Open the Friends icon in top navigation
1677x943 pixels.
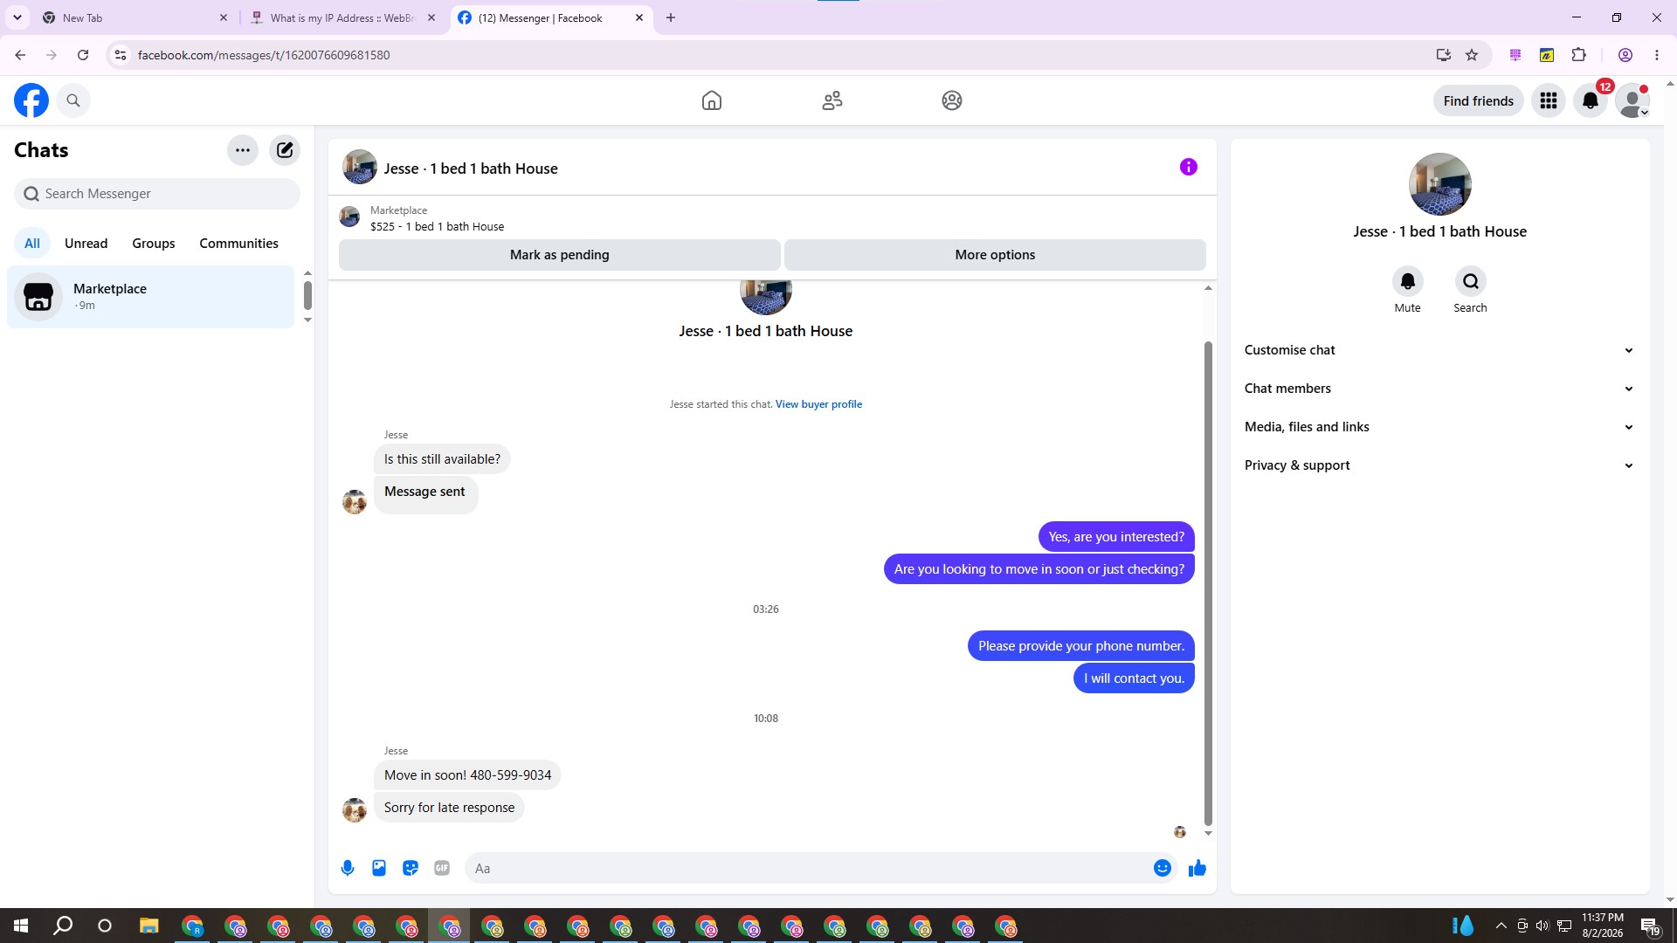tap(832, 100)
